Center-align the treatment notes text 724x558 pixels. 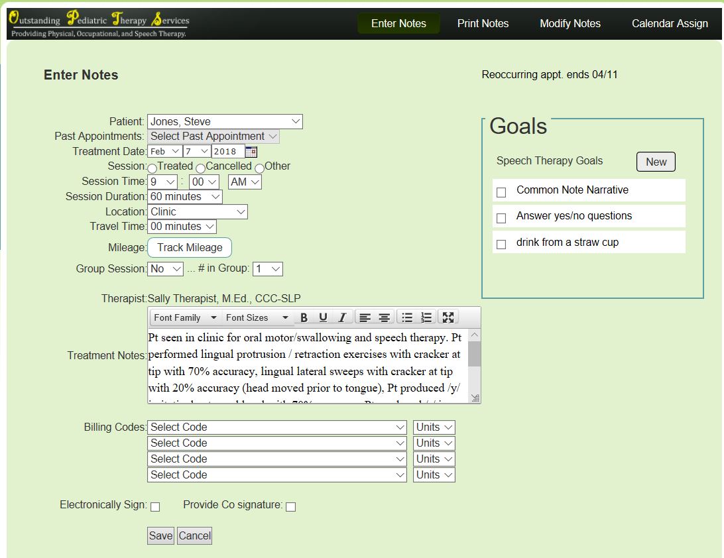click(x=384, y=317)
